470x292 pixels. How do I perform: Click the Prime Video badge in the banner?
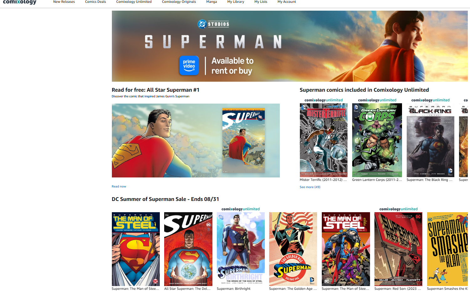189,65
